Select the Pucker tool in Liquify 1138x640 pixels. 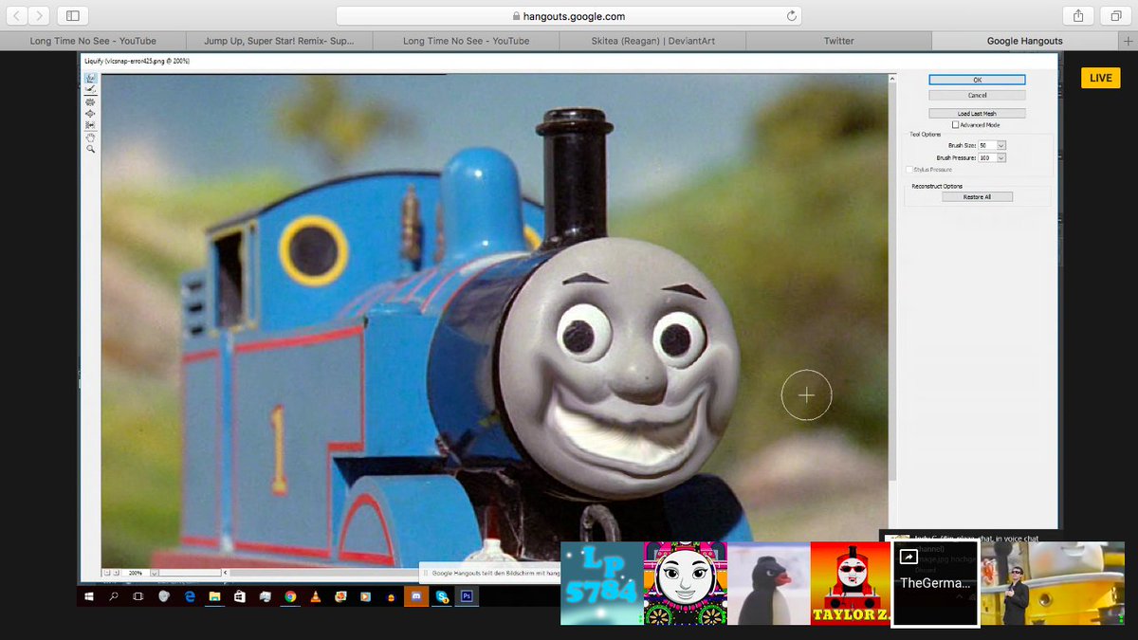(90, 101)
